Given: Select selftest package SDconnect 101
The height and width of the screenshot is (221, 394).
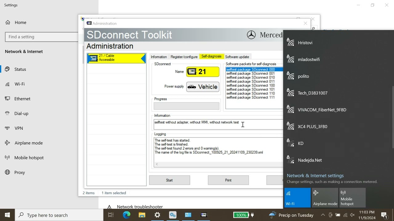Looking at the screenshot, I should point(251,89).
